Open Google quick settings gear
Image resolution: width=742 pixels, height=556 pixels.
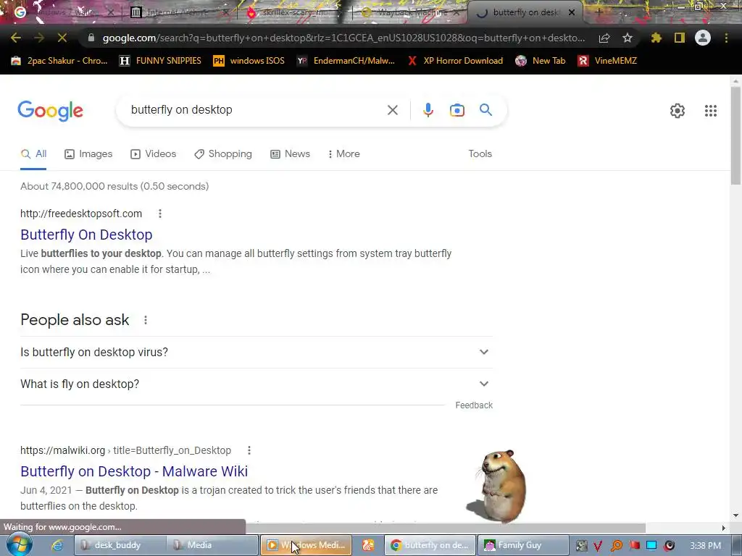[678, 111]
